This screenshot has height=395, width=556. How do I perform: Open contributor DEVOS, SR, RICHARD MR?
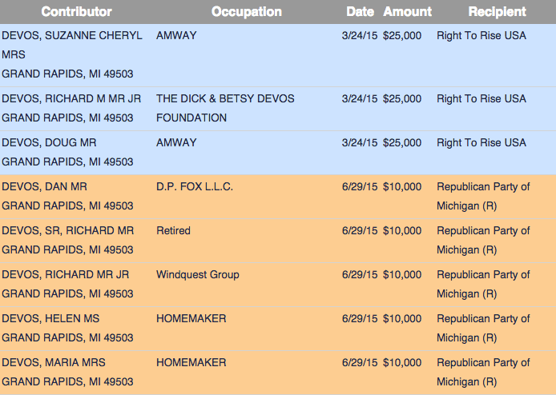67,231
